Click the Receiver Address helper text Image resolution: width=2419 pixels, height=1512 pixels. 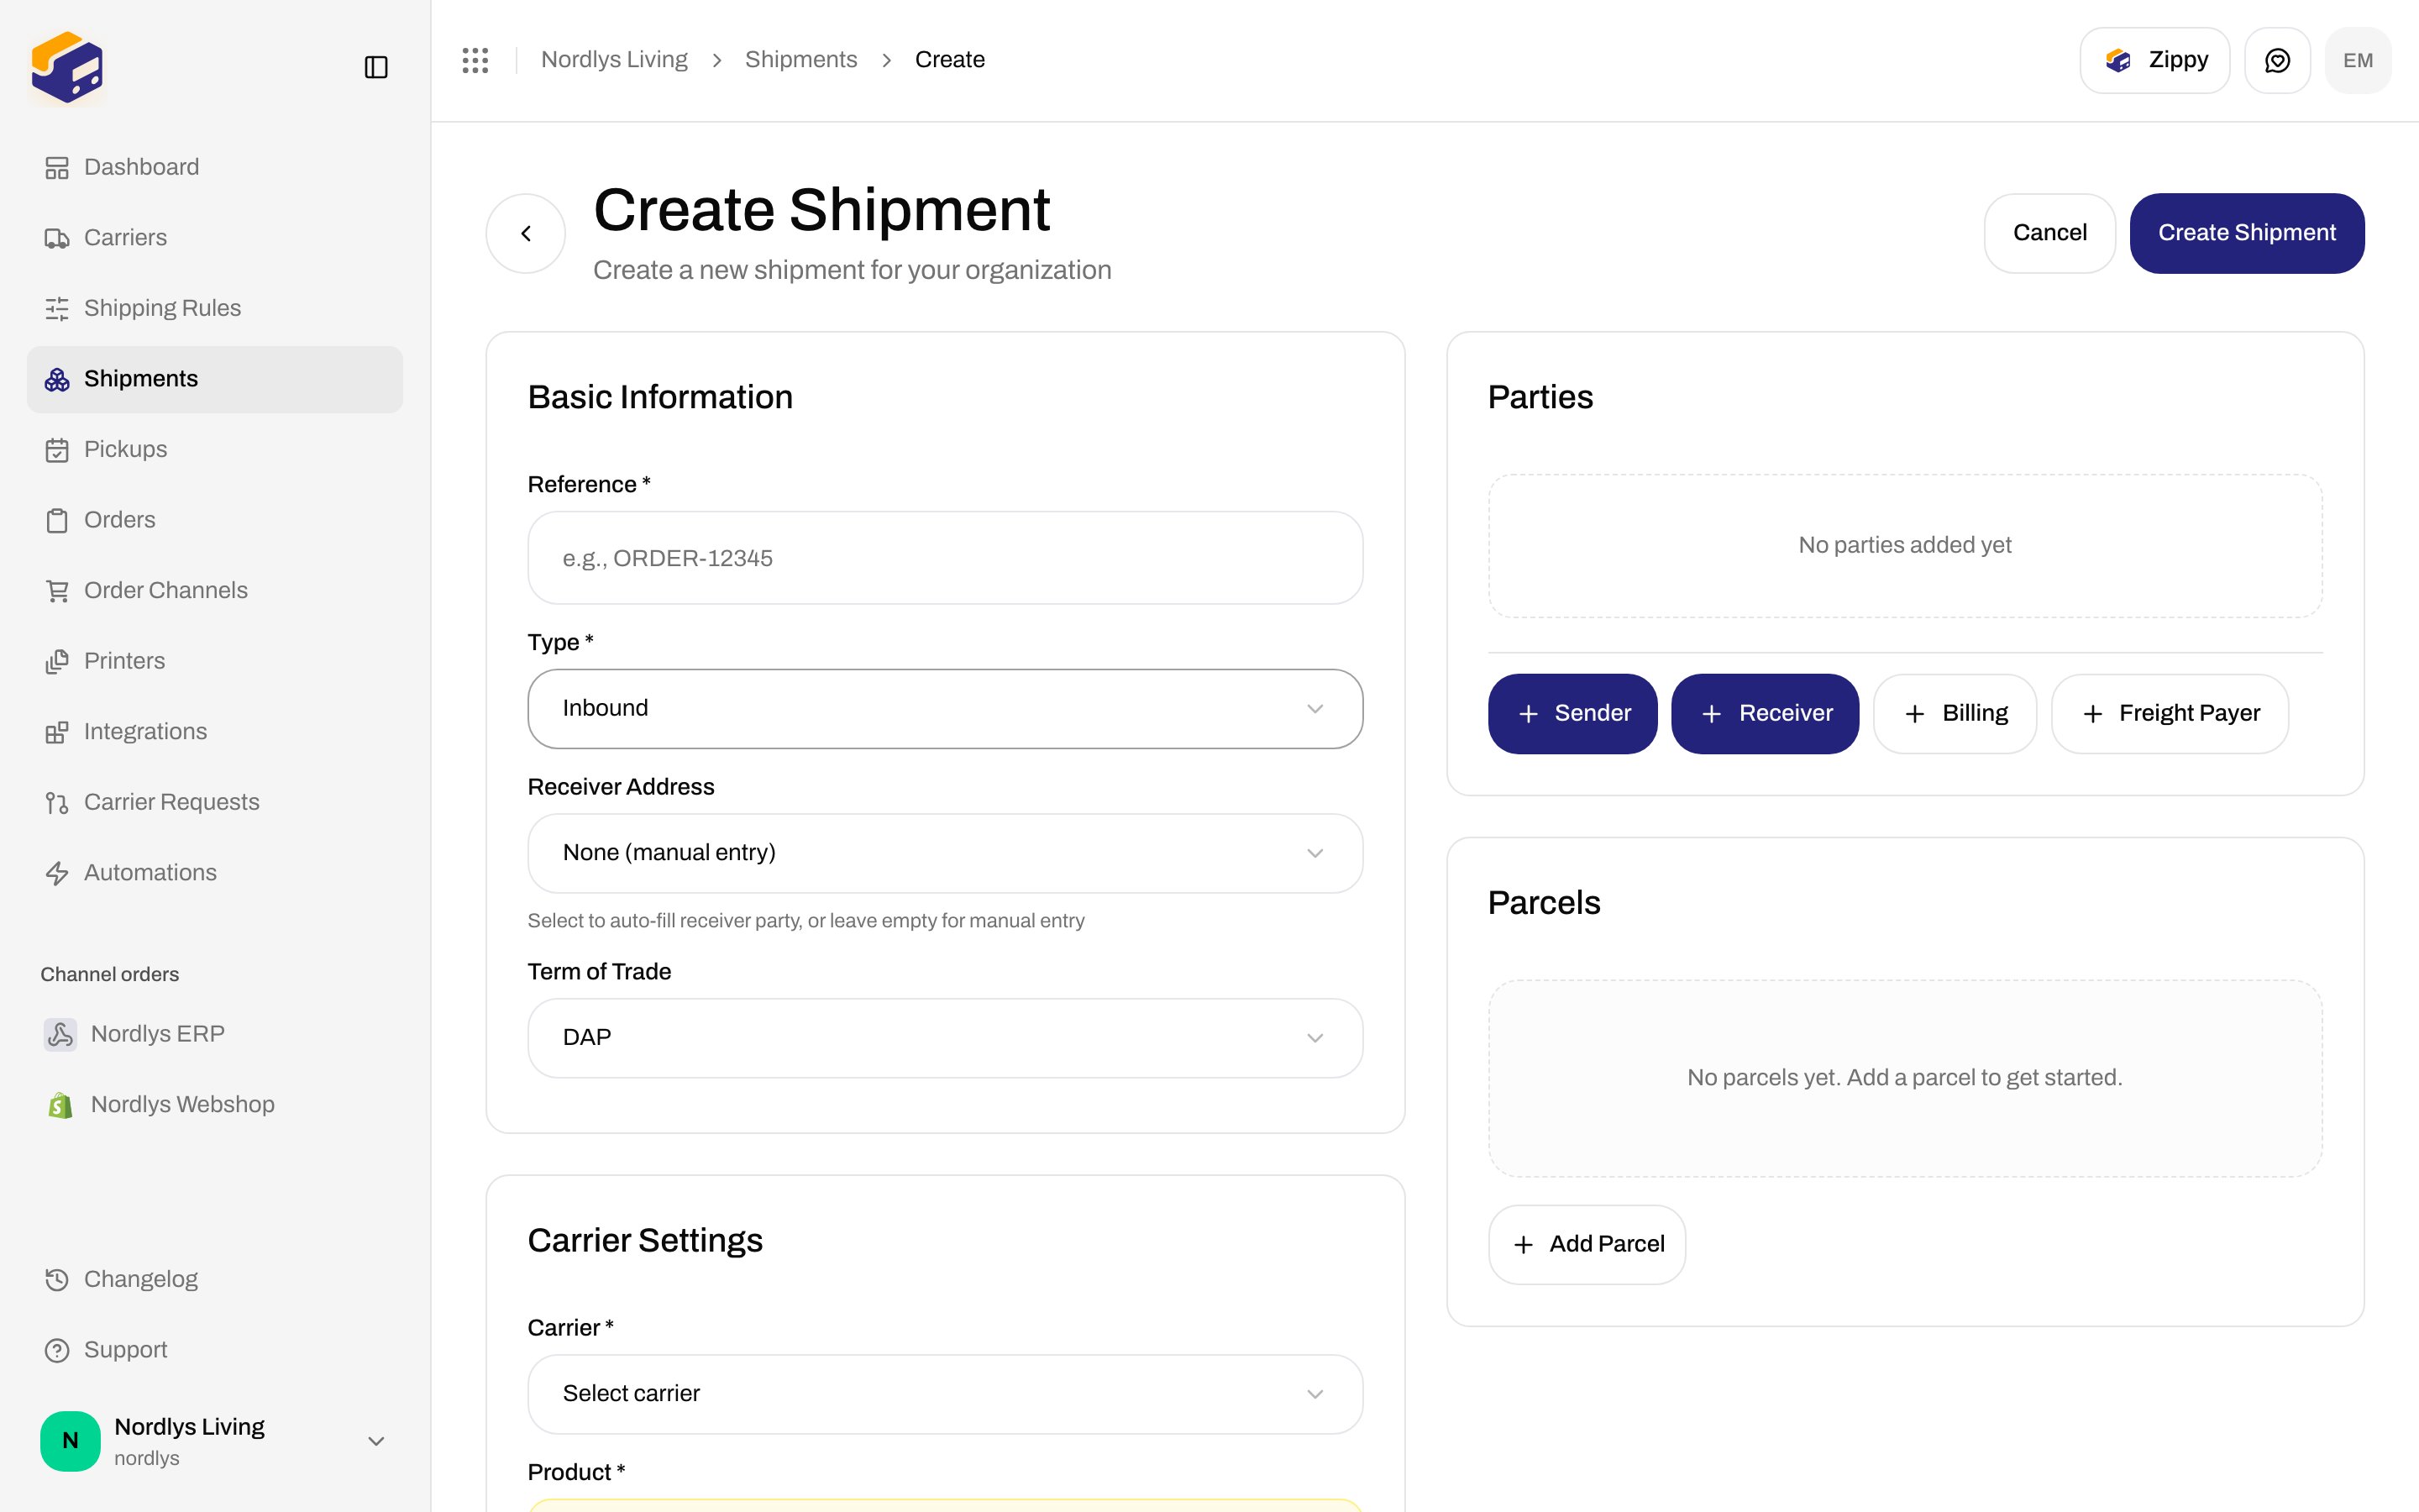(x=805, y=921)
